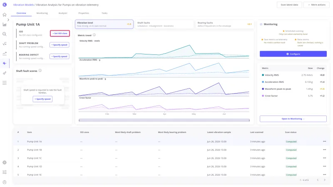Select the Vibration level card
333x187 pixels.
[x=104, y=24]
